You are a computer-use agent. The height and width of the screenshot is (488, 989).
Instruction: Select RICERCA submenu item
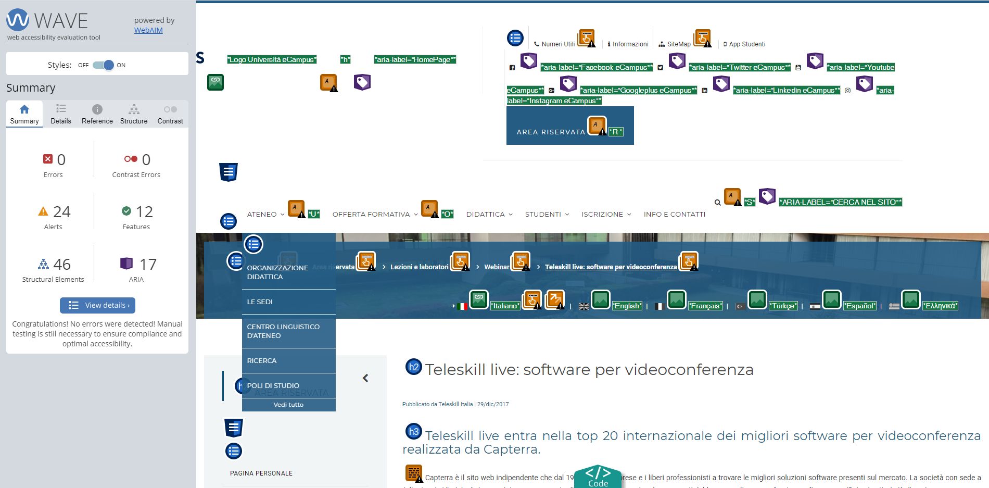pos(289,361)
